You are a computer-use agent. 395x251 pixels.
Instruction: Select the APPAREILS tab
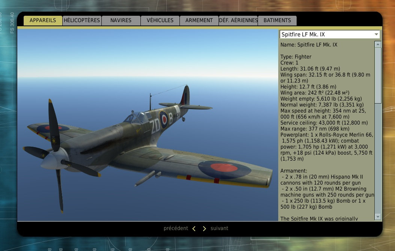(43, 21)
